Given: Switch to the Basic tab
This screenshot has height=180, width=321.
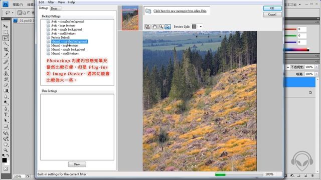Looking at the screenshot, I should [55, 8].
